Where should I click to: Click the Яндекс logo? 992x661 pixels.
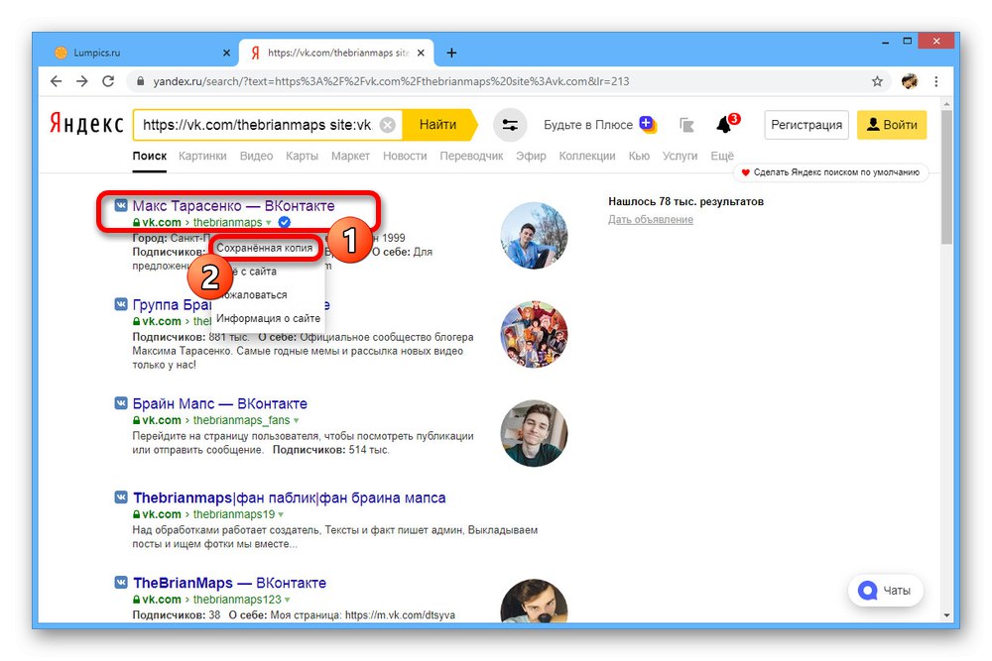point(86,125)
